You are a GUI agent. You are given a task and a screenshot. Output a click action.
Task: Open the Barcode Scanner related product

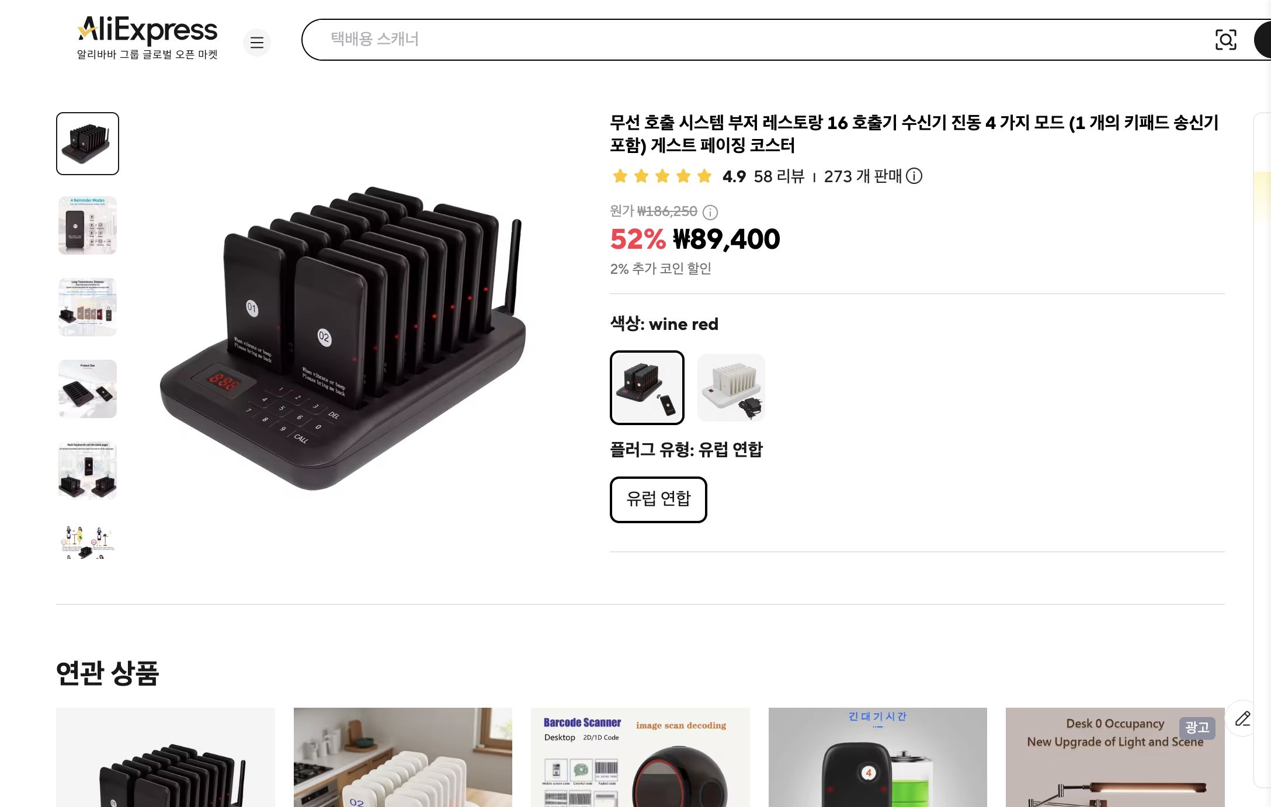[x=639, y=759]
